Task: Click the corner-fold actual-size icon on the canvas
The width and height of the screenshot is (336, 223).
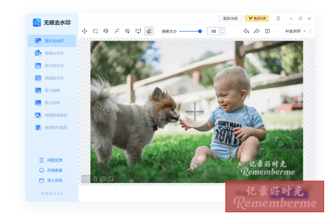Action: click(x=111, y=179)
